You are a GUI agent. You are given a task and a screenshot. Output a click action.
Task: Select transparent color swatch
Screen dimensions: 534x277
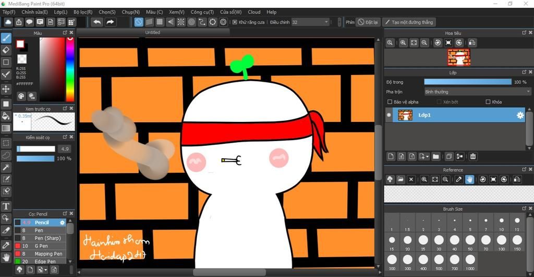[22, 59]
